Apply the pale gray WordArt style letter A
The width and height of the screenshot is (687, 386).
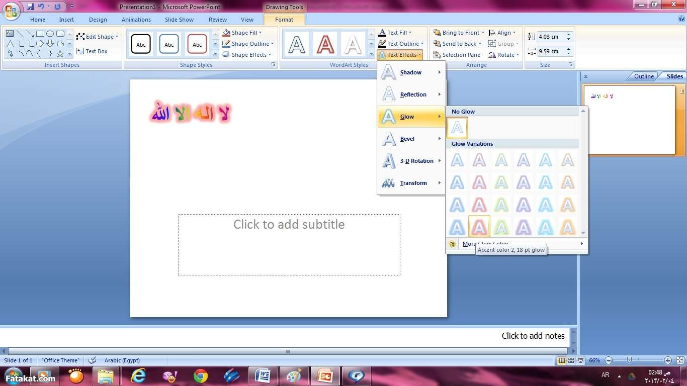(353, 44)
